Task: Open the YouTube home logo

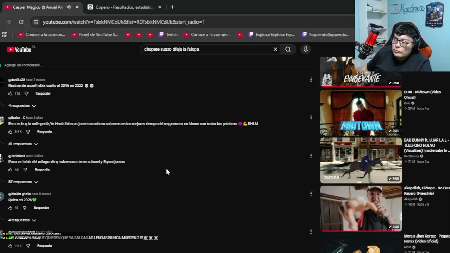Action: 19,50
